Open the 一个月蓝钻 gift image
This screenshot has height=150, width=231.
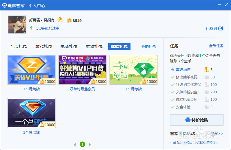point(31,113)
